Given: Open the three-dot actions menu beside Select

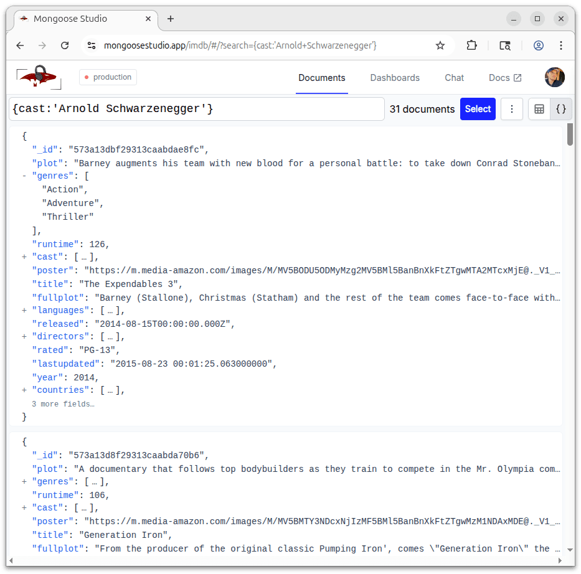Looking at the screenshot, I should point(512,109).
